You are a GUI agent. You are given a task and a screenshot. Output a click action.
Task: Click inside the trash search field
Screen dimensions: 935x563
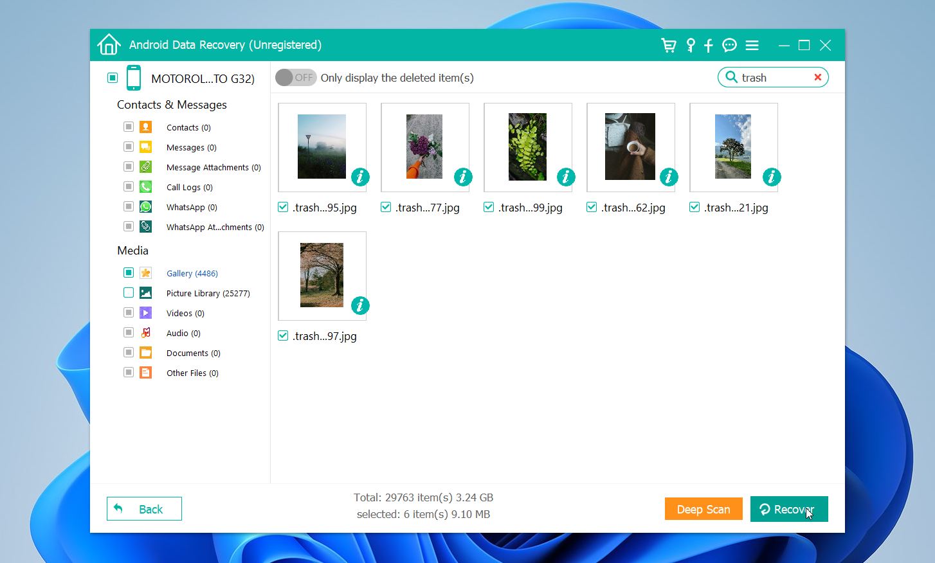click(x=768, y=77)
